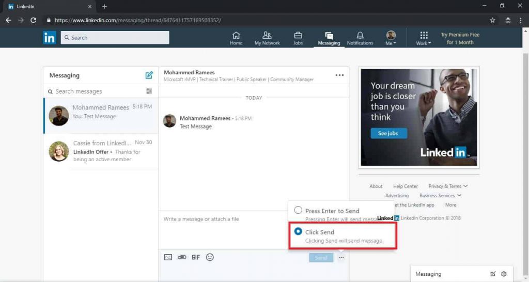
Task: Bookmark this page with star icon
Action: [492, 20]
